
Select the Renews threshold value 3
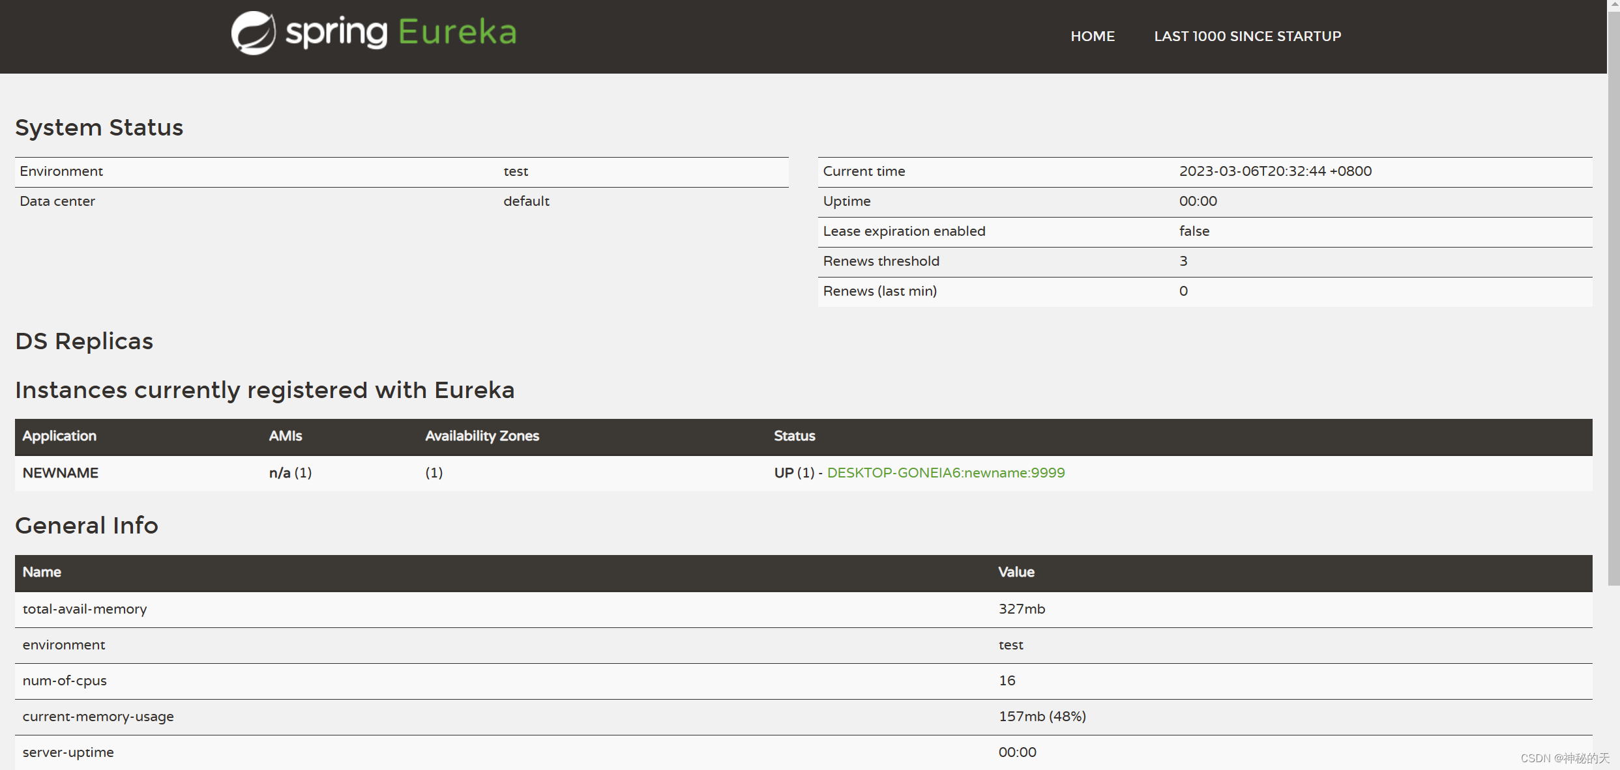tap(1183, 261)
